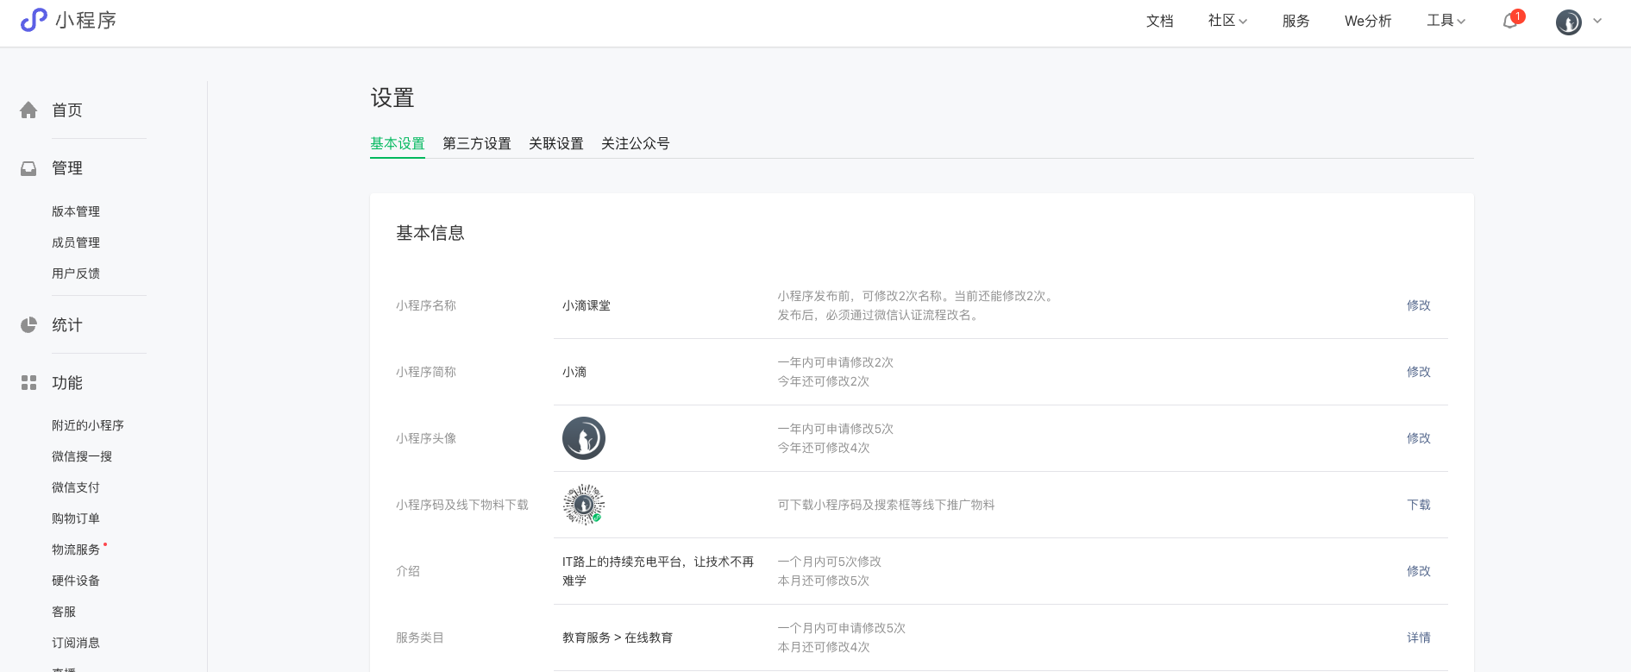This screenshot has width=1631, height=672.
Task: Click the short name value 小滴
Action: (x=574, y=372)
